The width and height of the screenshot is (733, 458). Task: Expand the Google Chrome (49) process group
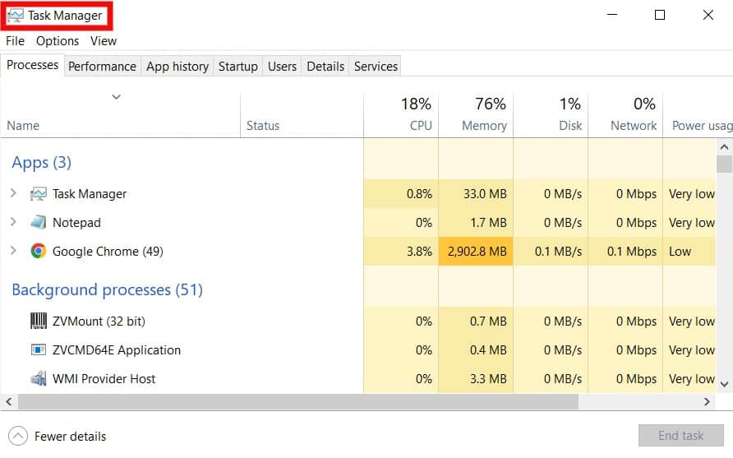click(13, 251)
